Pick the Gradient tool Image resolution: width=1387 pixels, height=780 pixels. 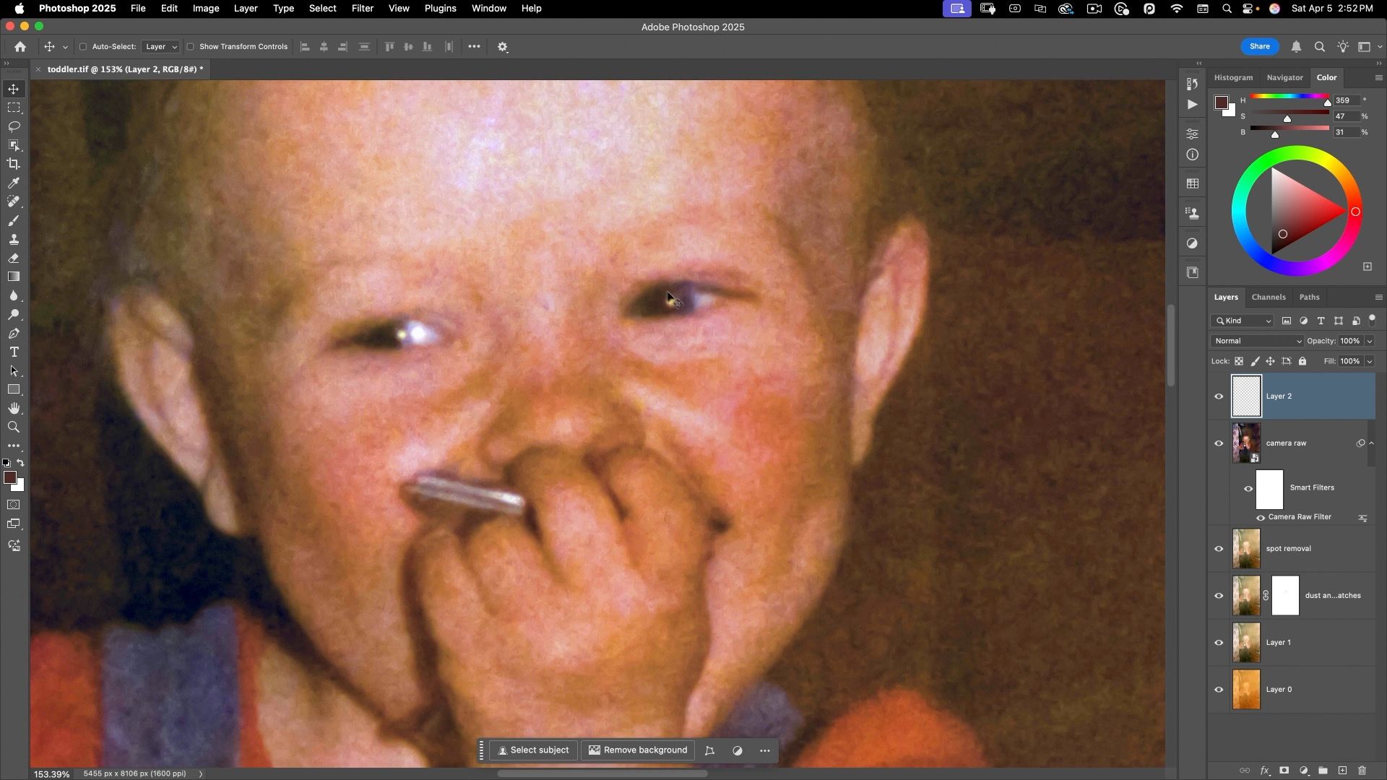coord(14,277)
